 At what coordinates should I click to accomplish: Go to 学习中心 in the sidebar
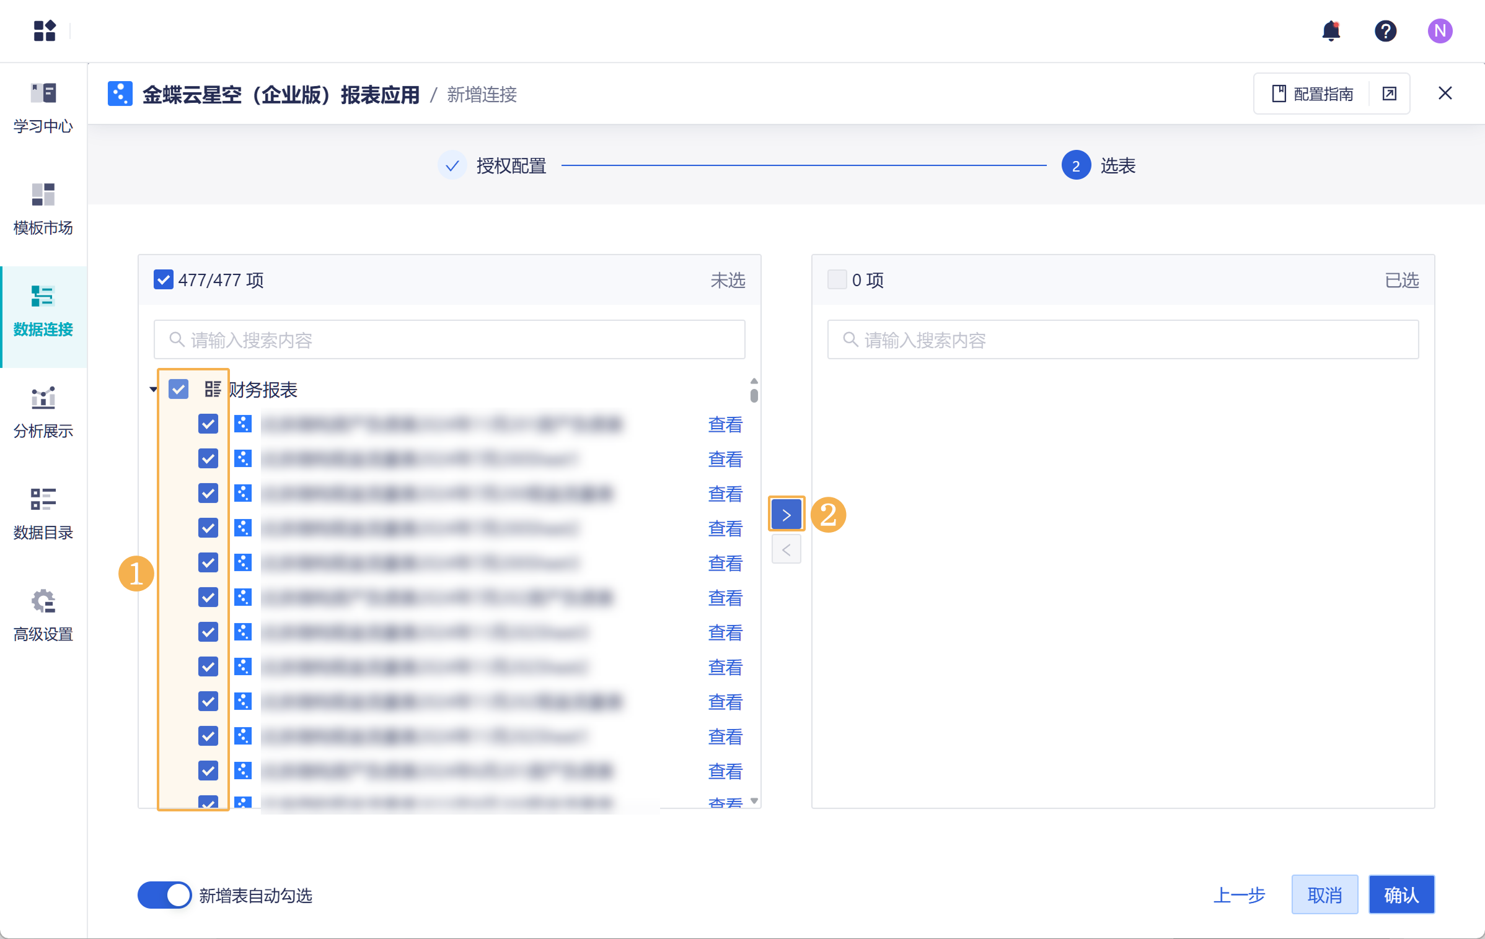point(43,108)
